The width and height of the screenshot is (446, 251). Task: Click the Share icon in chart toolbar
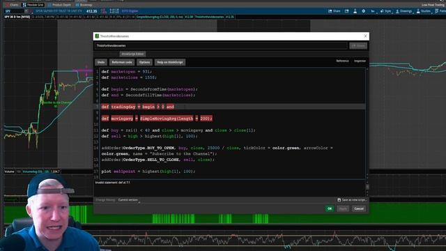pos(334,11)
